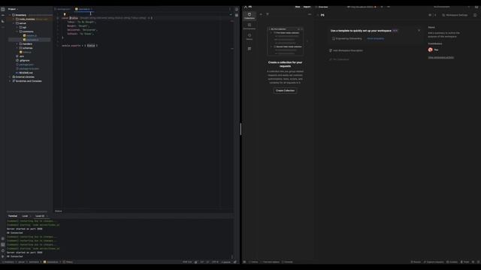
Task: Open Runner in Postman status bar
Action: [x=416, y=262]
